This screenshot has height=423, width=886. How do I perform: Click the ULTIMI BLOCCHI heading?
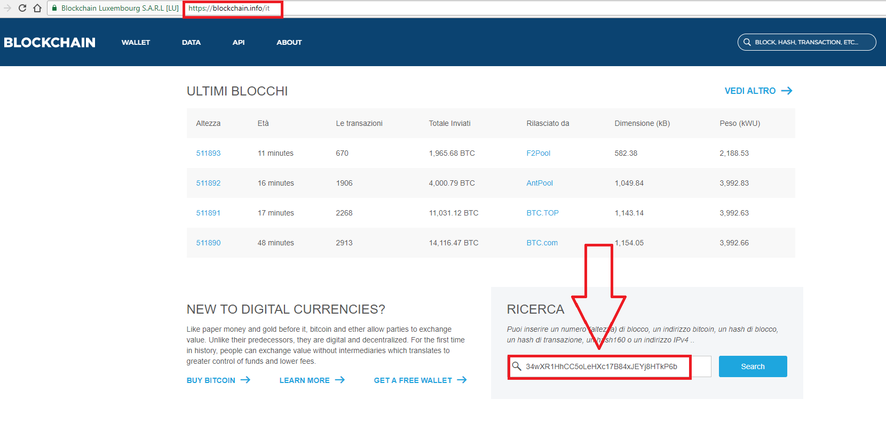[237, 91]
